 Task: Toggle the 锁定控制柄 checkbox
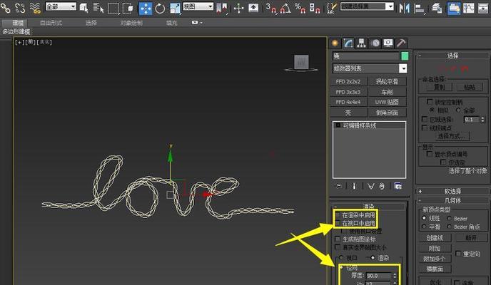pyautogui.click(x=430, y=102)
